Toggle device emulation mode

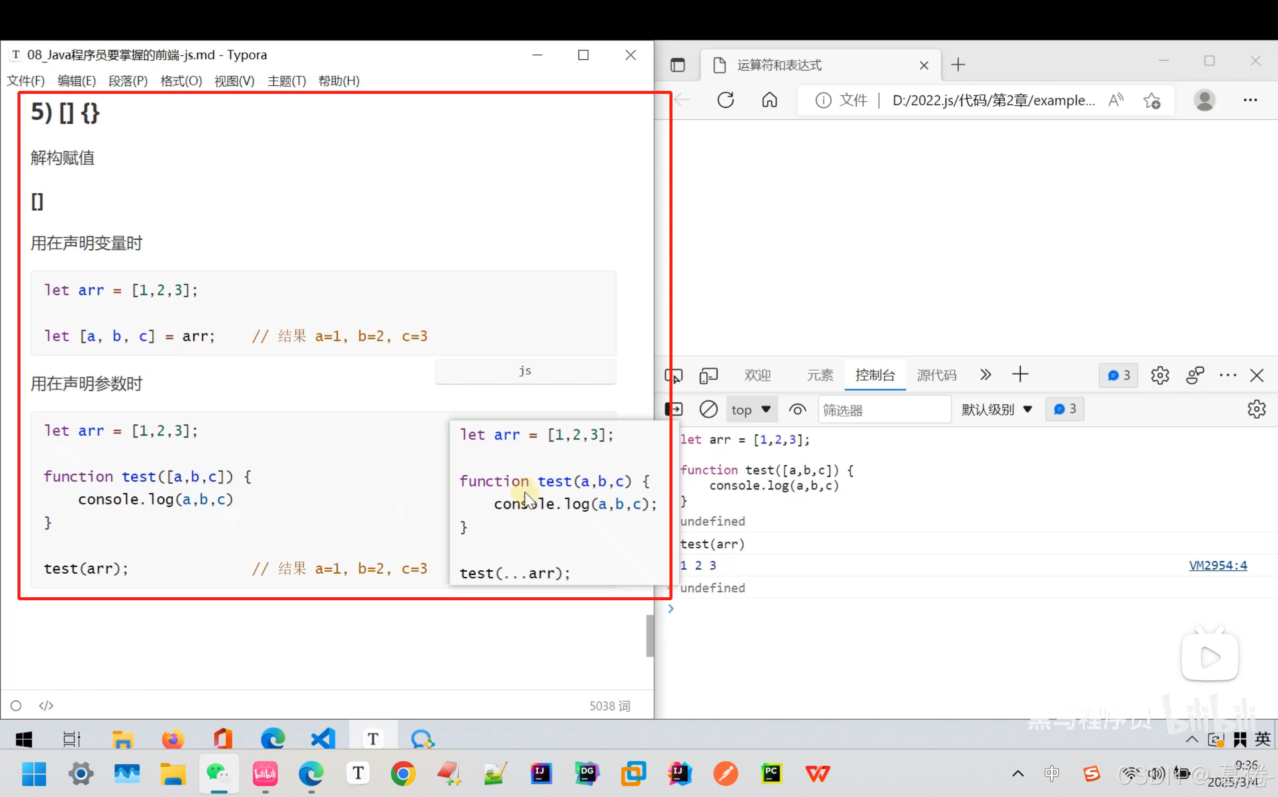708,376
